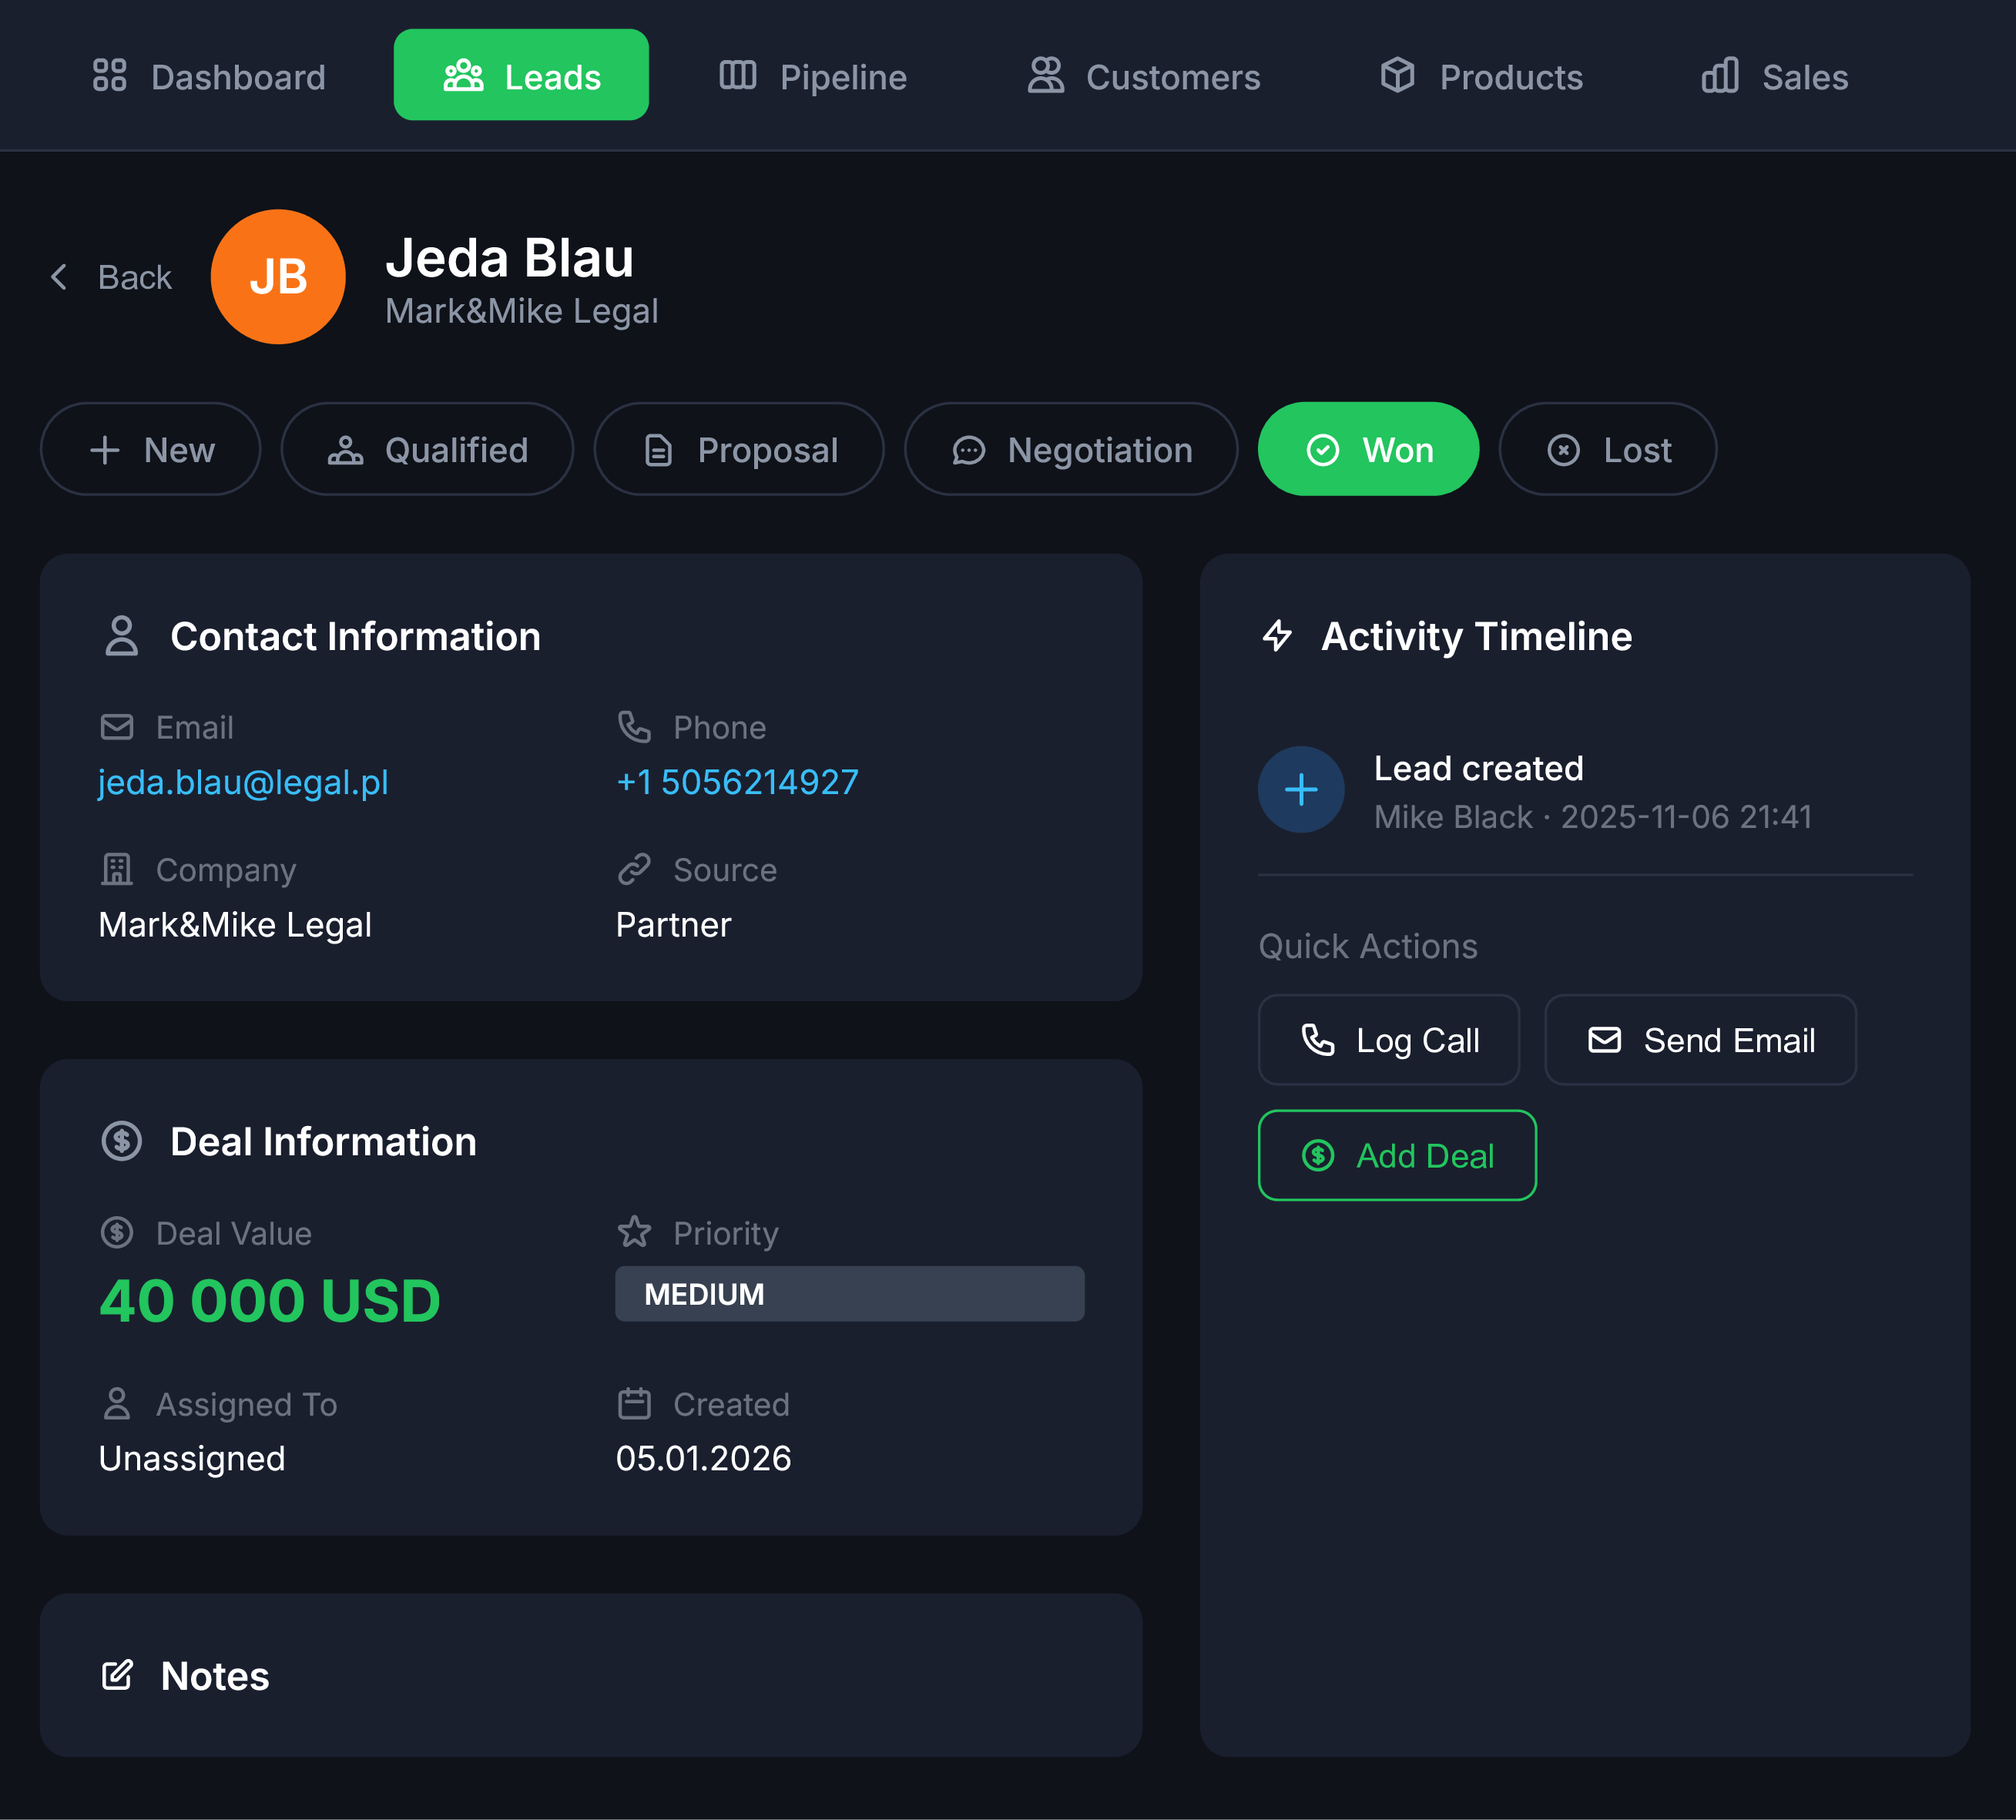
Task: Set lead stage to Qualified
Action: 427,449
